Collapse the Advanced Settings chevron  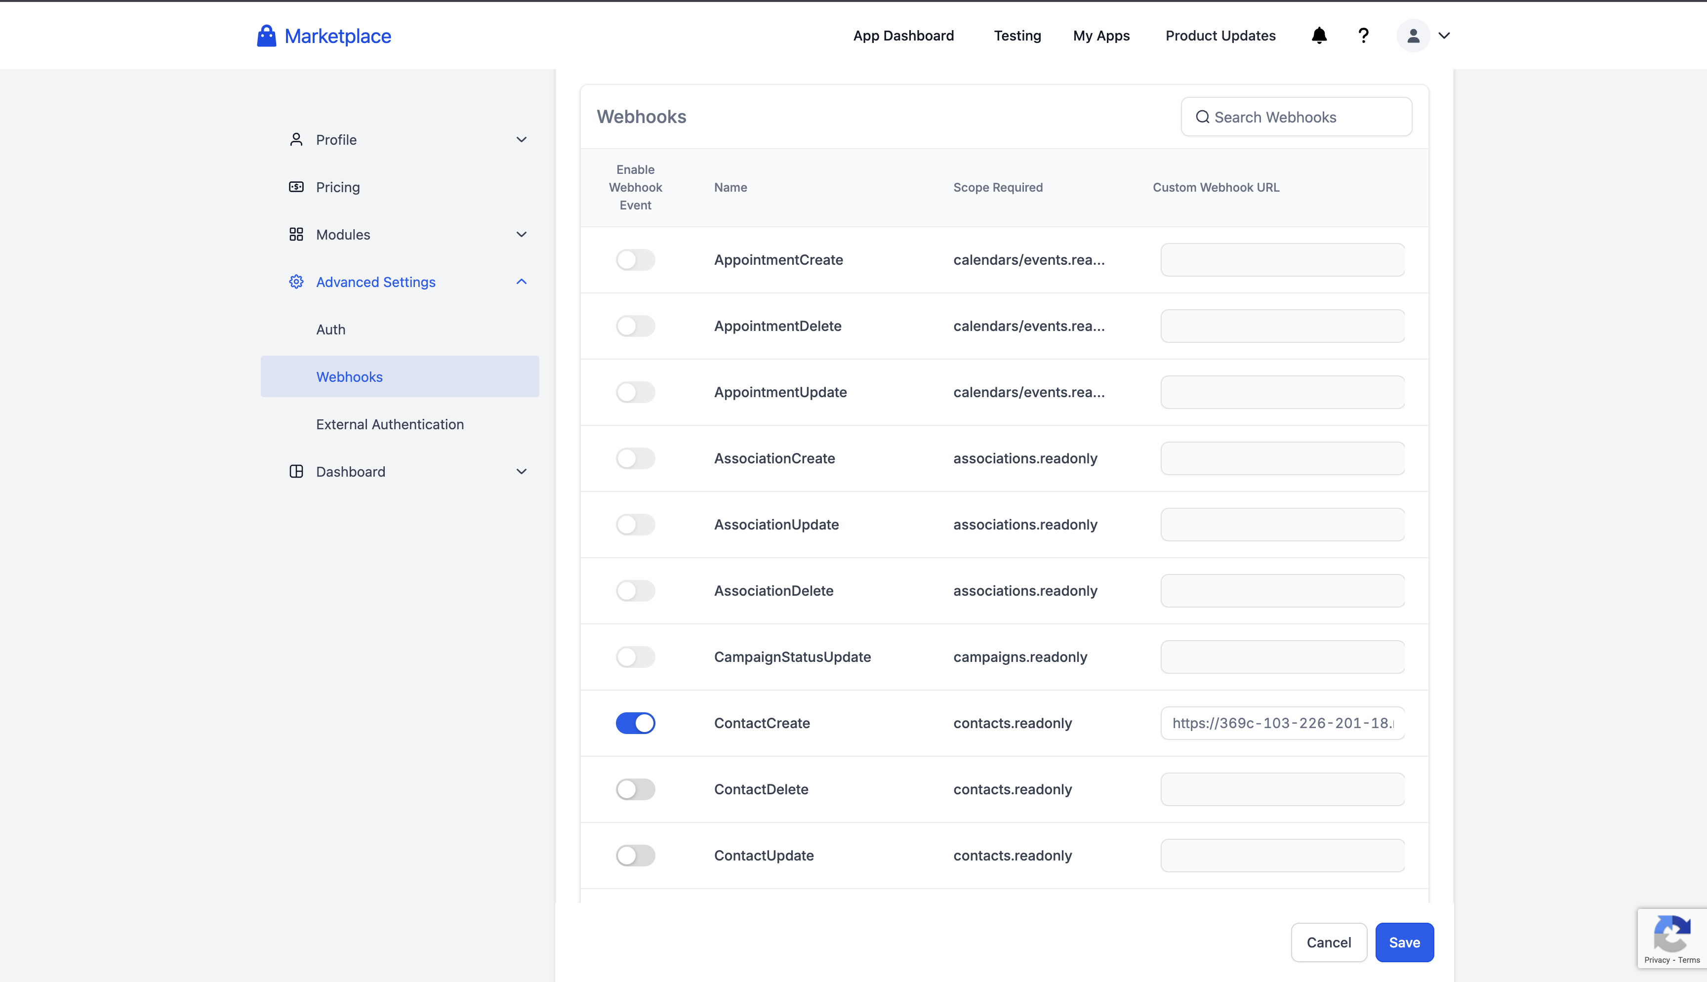point(521,282)
